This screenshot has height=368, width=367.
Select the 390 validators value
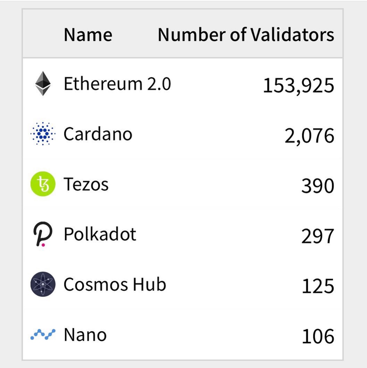point(318,186)
